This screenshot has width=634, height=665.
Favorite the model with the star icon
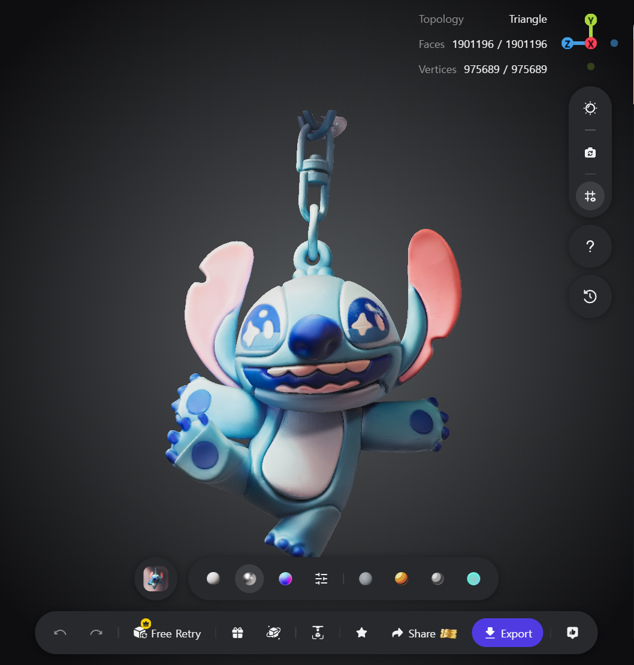361,633
